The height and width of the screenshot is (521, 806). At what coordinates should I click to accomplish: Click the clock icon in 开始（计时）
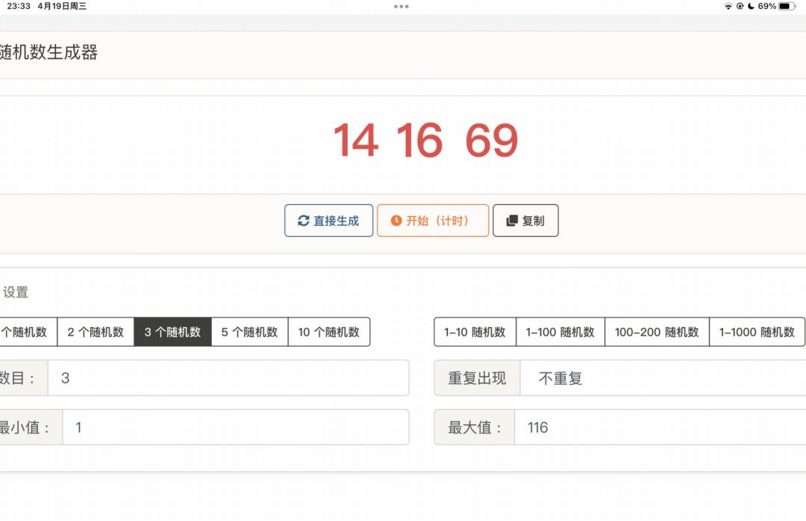coord(396,221)
